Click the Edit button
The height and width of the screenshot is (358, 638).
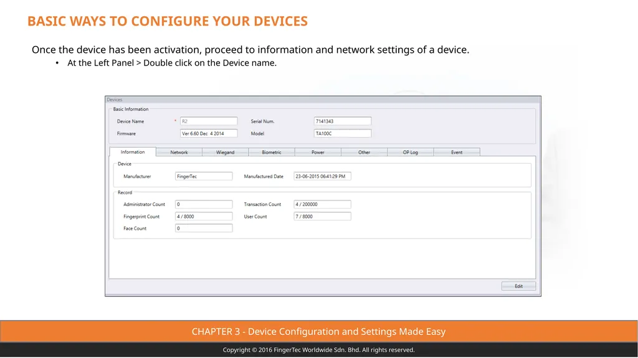[518, 286]
